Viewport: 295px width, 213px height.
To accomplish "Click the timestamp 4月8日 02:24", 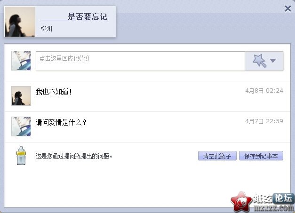I will pyautogui.click(x=264, y=91).
